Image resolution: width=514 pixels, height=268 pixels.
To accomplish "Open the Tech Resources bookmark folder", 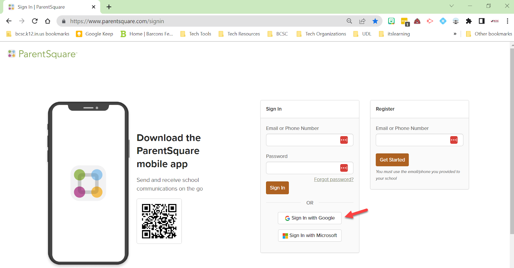I will 239,34.
